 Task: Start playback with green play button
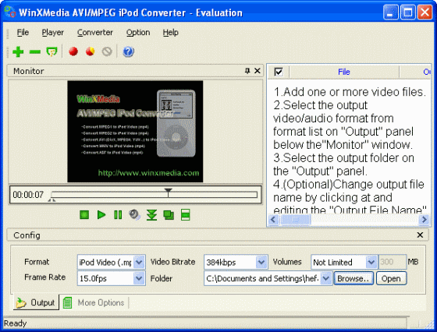point(101,215)
